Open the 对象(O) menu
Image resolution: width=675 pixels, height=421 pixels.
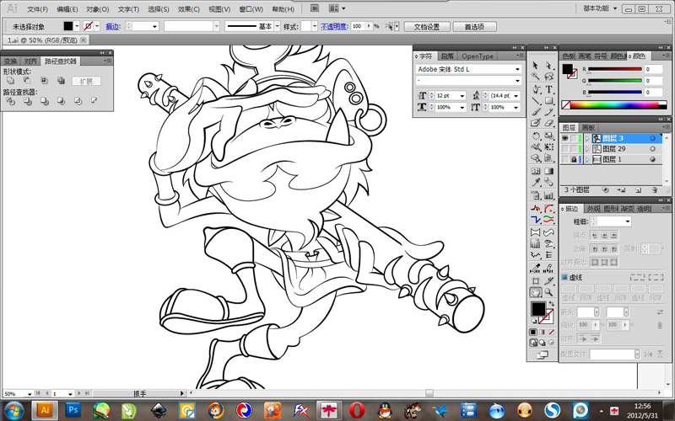(x=97, y=9)
